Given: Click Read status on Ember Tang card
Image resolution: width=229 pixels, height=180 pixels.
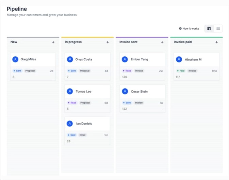Looking at the screenshot, I should (127, 71).
